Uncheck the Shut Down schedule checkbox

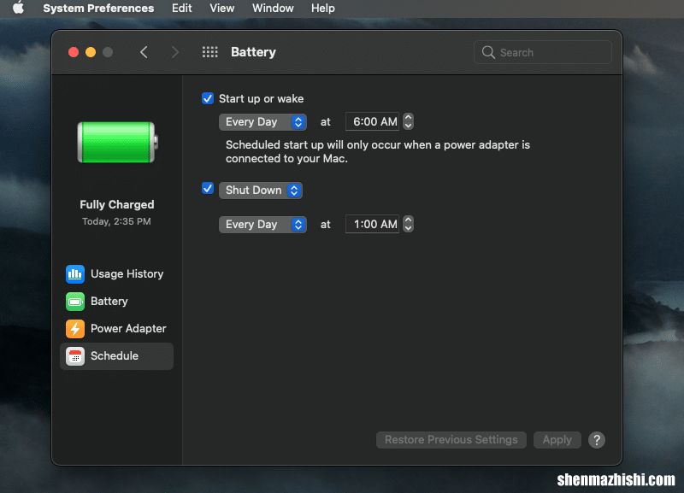[x=208, y=188]
